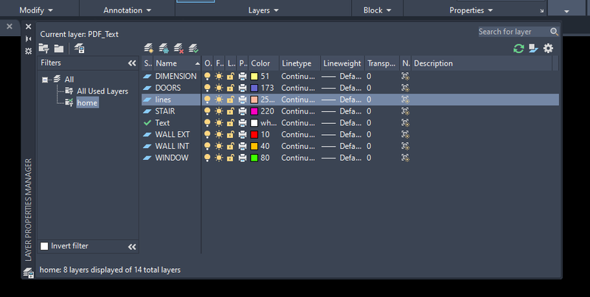The image size is (590, 297).
Task: Click the Set Current layer icon
Action: point(193,49)
